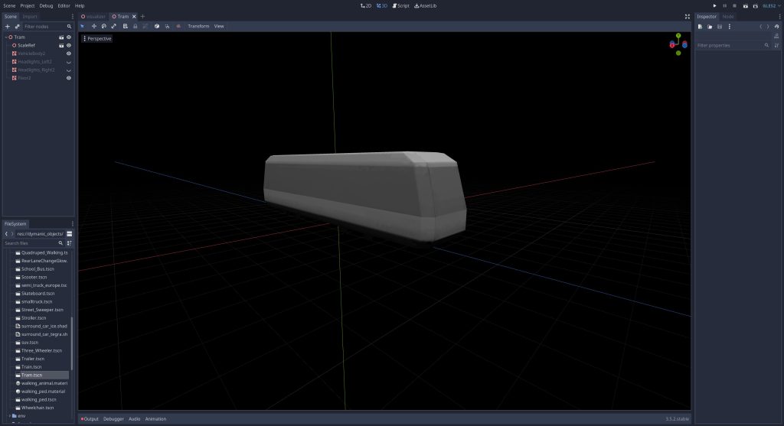
Task: Select the Move mode tool in viewport toolbar
Action: pyautogui.click(x=93, y=26)
